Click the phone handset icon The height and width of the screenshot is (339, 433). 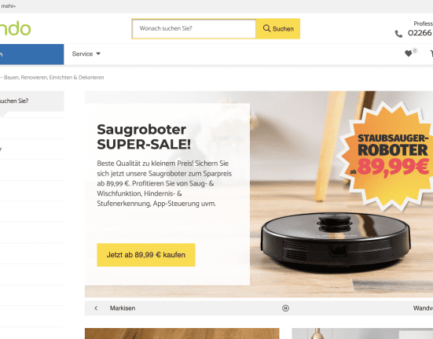pyautogui.click(x=398, y=34)
